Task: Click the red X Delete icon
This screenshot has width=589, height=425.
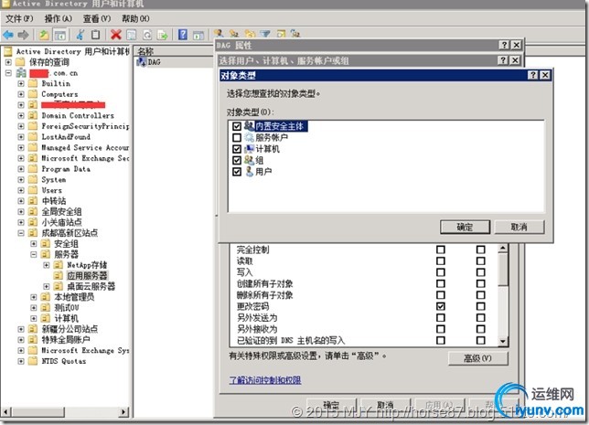Action: coord(116,35)
